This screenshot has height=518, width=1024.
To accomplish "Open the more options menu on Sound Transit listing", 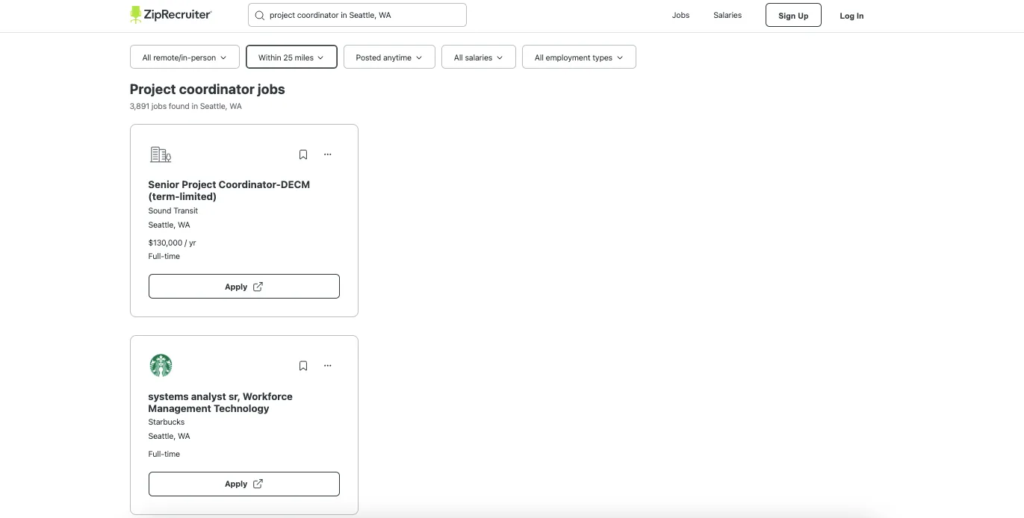I will (327, 155).
